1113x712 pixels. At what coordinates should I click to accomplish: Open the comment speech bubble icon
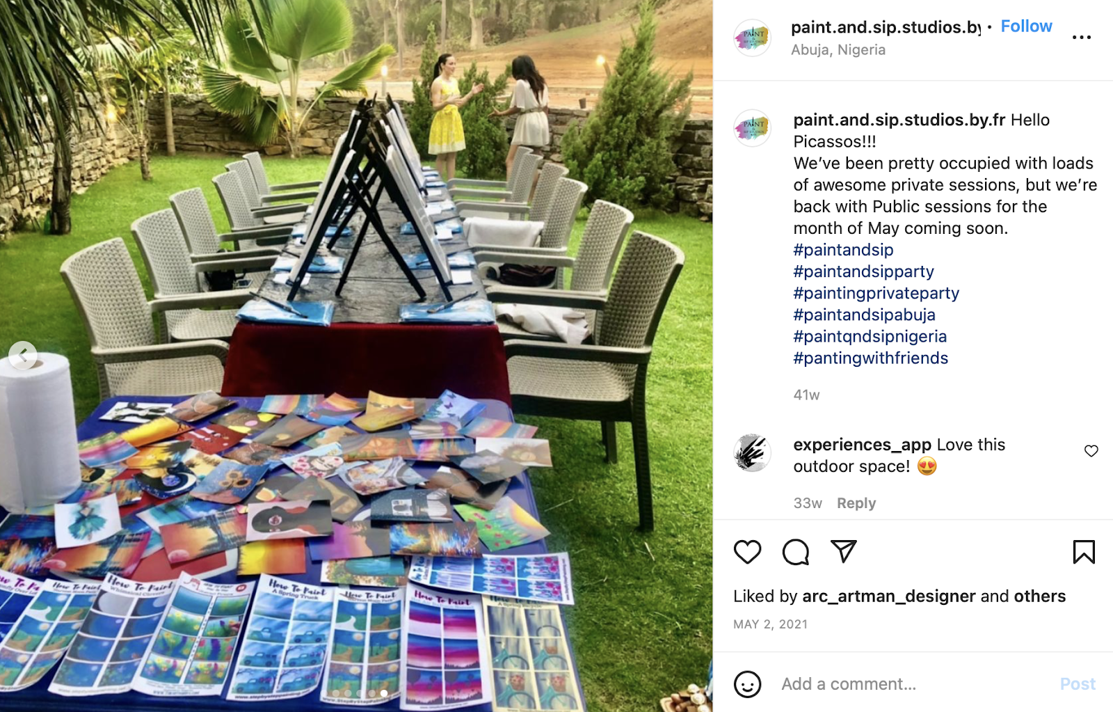[795, 552]
